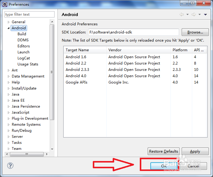
Task: Open the back history dropdown arrow
Action: 187,14
